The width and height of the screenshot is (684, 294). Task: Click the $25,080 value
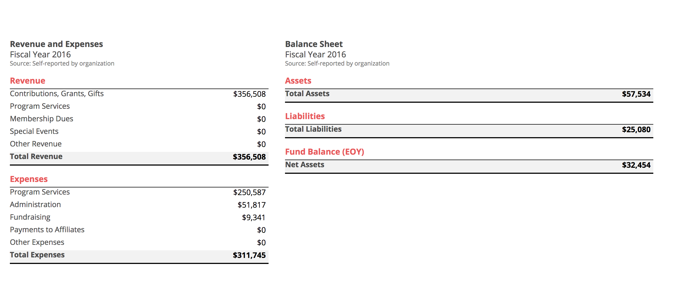(636, 130)
